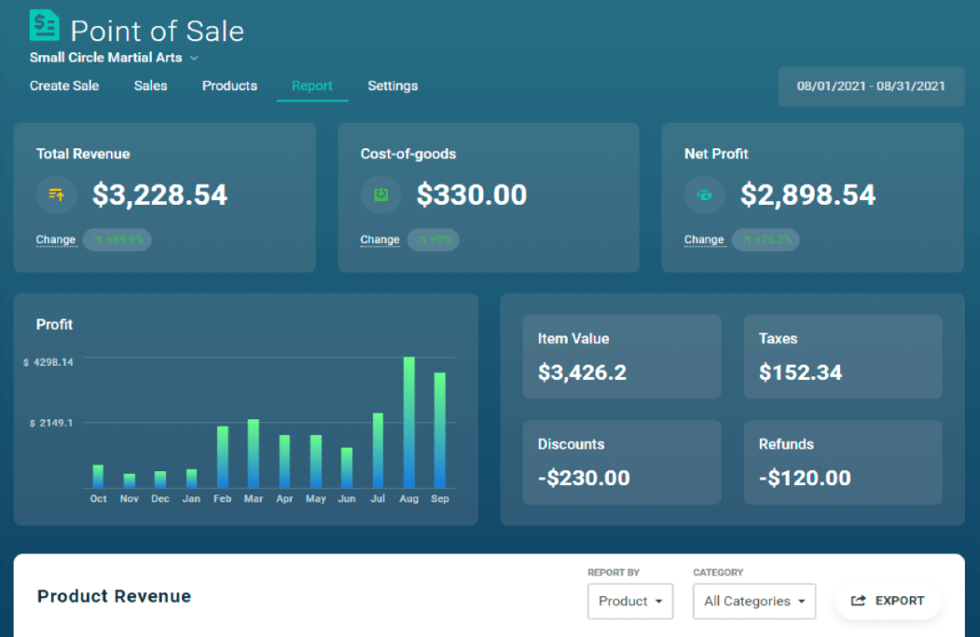
Task: Select the Aug bar in Profit chart
Action: click(408, 423)
